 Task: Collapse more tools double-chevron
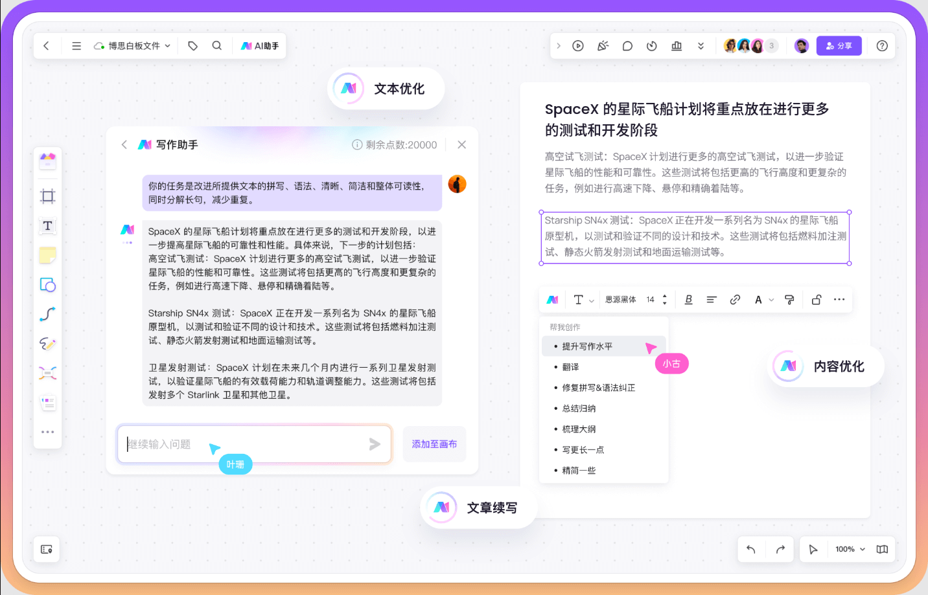click(701, 46)
